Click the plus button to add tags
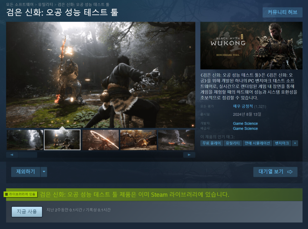The height and width of the screenshot is (229, 308). point(295,143)
